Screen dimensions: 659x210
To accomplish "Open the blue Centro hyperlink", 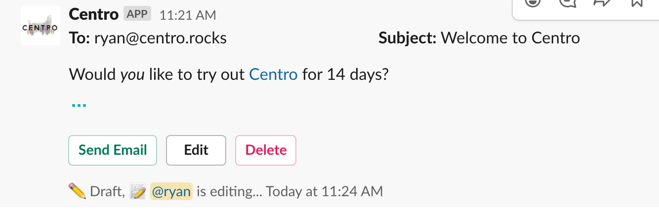I will [x=273, y=74].
